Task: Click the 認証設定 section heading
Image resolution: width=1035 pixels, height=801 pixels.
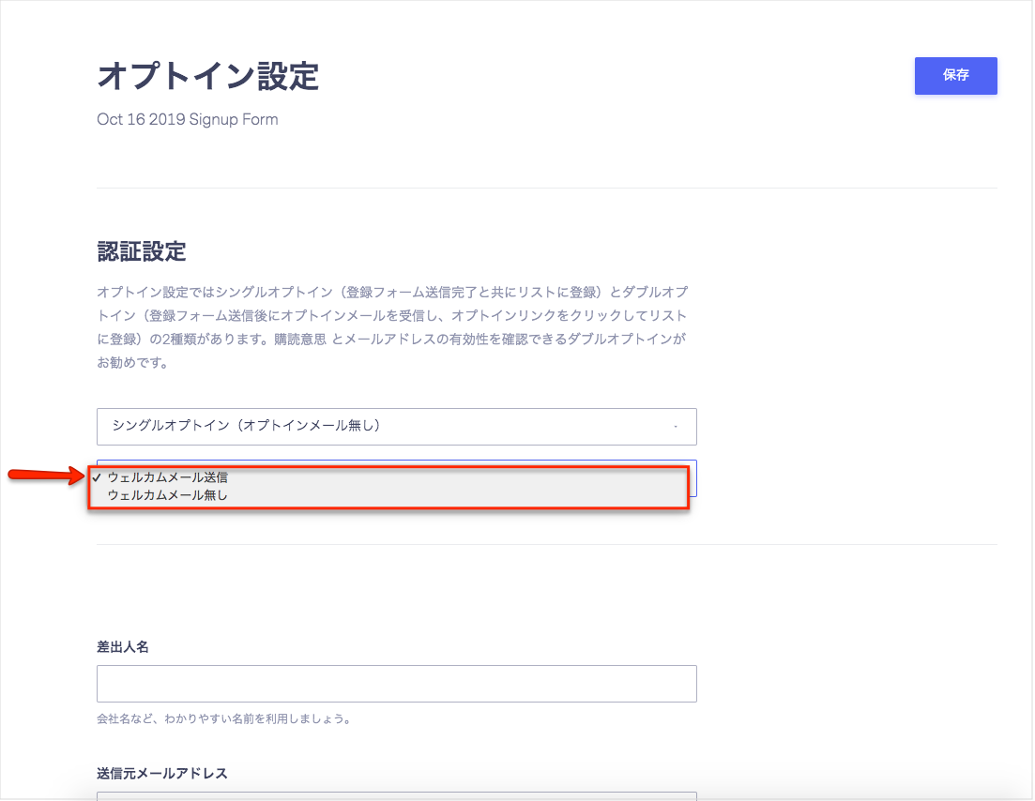Action: pos(142,251)
